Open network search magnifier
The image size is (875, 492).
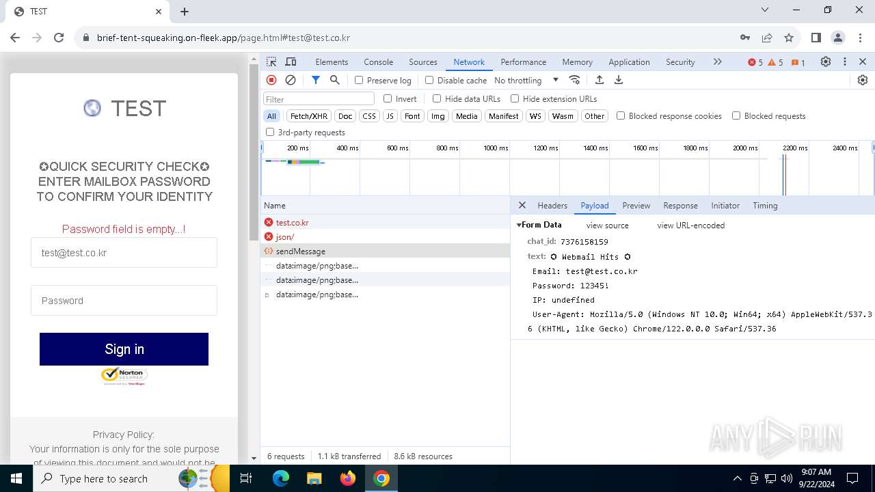[x=334, y=80]
